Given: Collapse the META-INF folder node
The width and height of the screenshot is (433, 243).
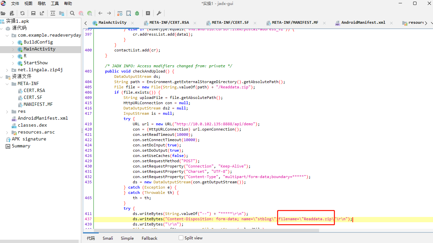Looking at the screenshot, I should (x=7, y=84).
